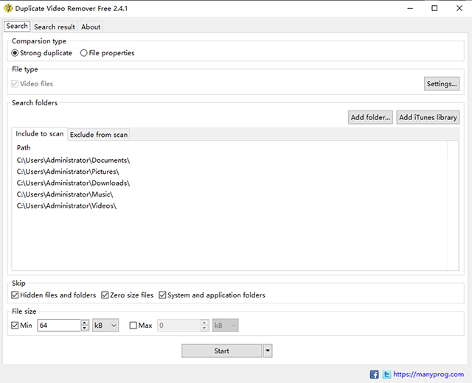Click the Start button

point(221,351)
